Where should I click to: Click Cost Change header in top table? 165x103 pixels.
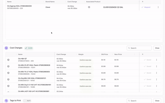tap(72, 2)
